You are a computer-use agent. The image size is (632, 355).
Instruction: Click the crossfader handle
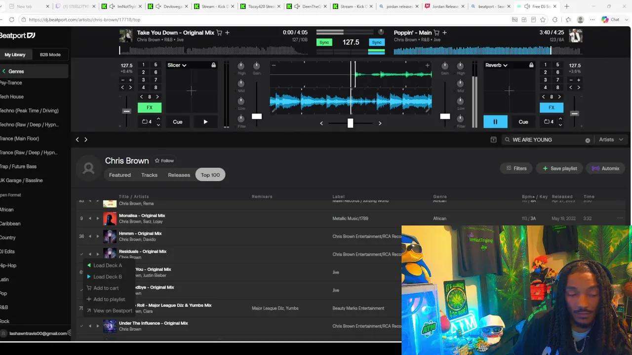coord(350,123)
